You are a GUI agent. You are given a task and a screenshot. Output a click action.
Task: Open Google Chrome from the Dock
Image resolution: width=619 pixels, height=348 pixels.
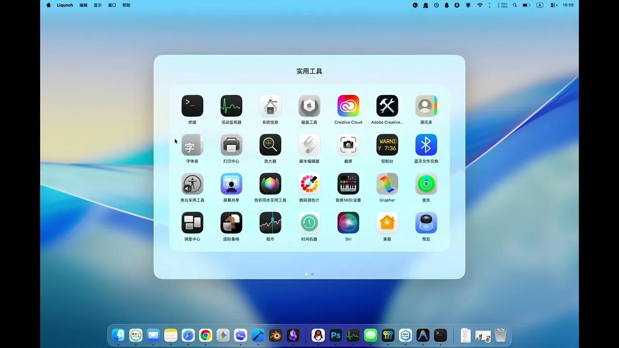[206, 335]
